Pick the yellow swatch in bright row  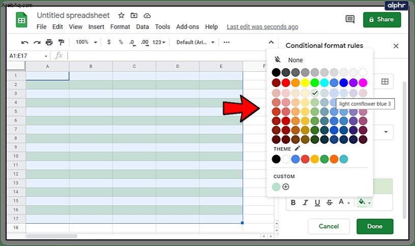point(305,83)
